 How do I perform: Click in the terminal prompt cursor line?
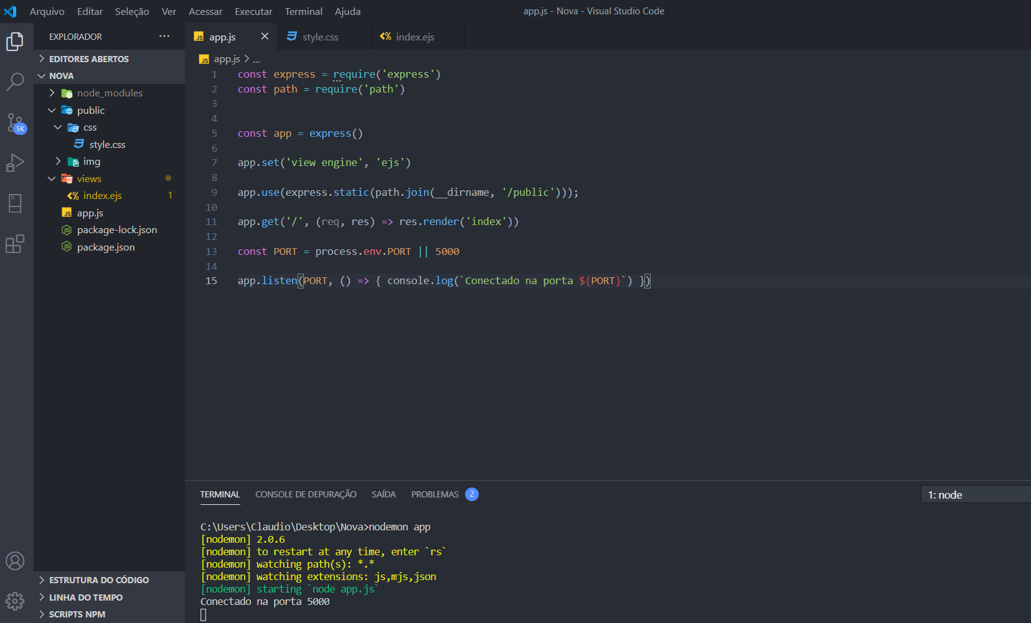pyautogui.click(x=204, y=615)
